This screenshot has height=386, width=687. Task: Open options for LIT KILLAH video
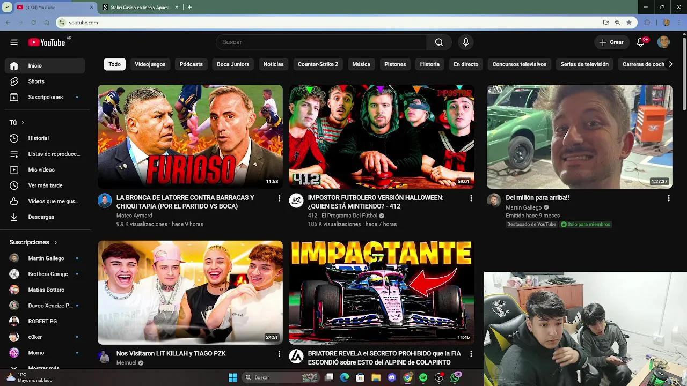coord(279,354)
